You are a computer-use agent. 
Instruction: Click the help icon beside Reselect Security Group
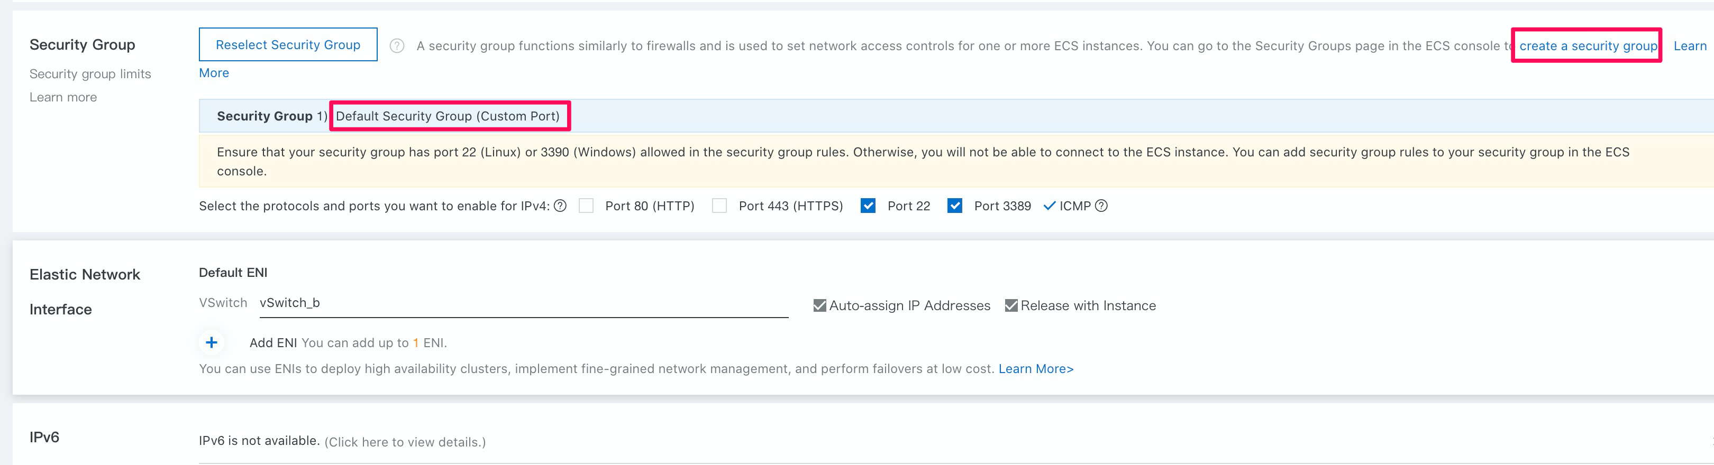(x=397, y=46)
